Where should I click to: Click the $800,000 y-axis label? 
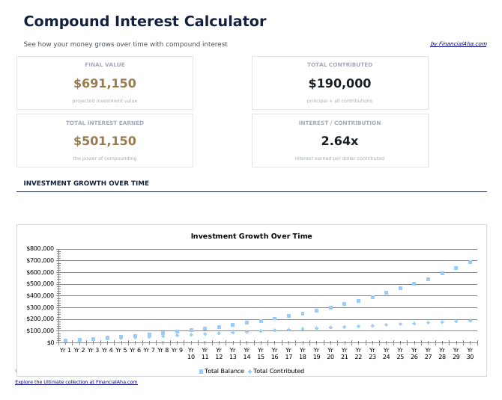point(40,248)
